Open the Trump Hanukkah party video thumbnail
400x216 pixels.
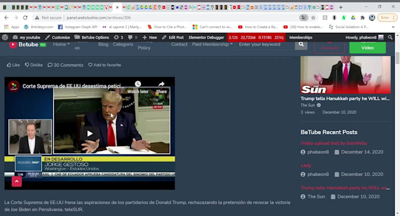click(345, 75)
